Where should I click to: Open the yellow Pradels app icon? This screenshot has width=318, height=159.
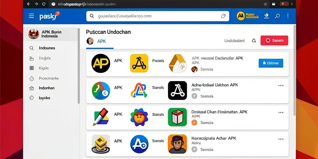click(139, 63)
